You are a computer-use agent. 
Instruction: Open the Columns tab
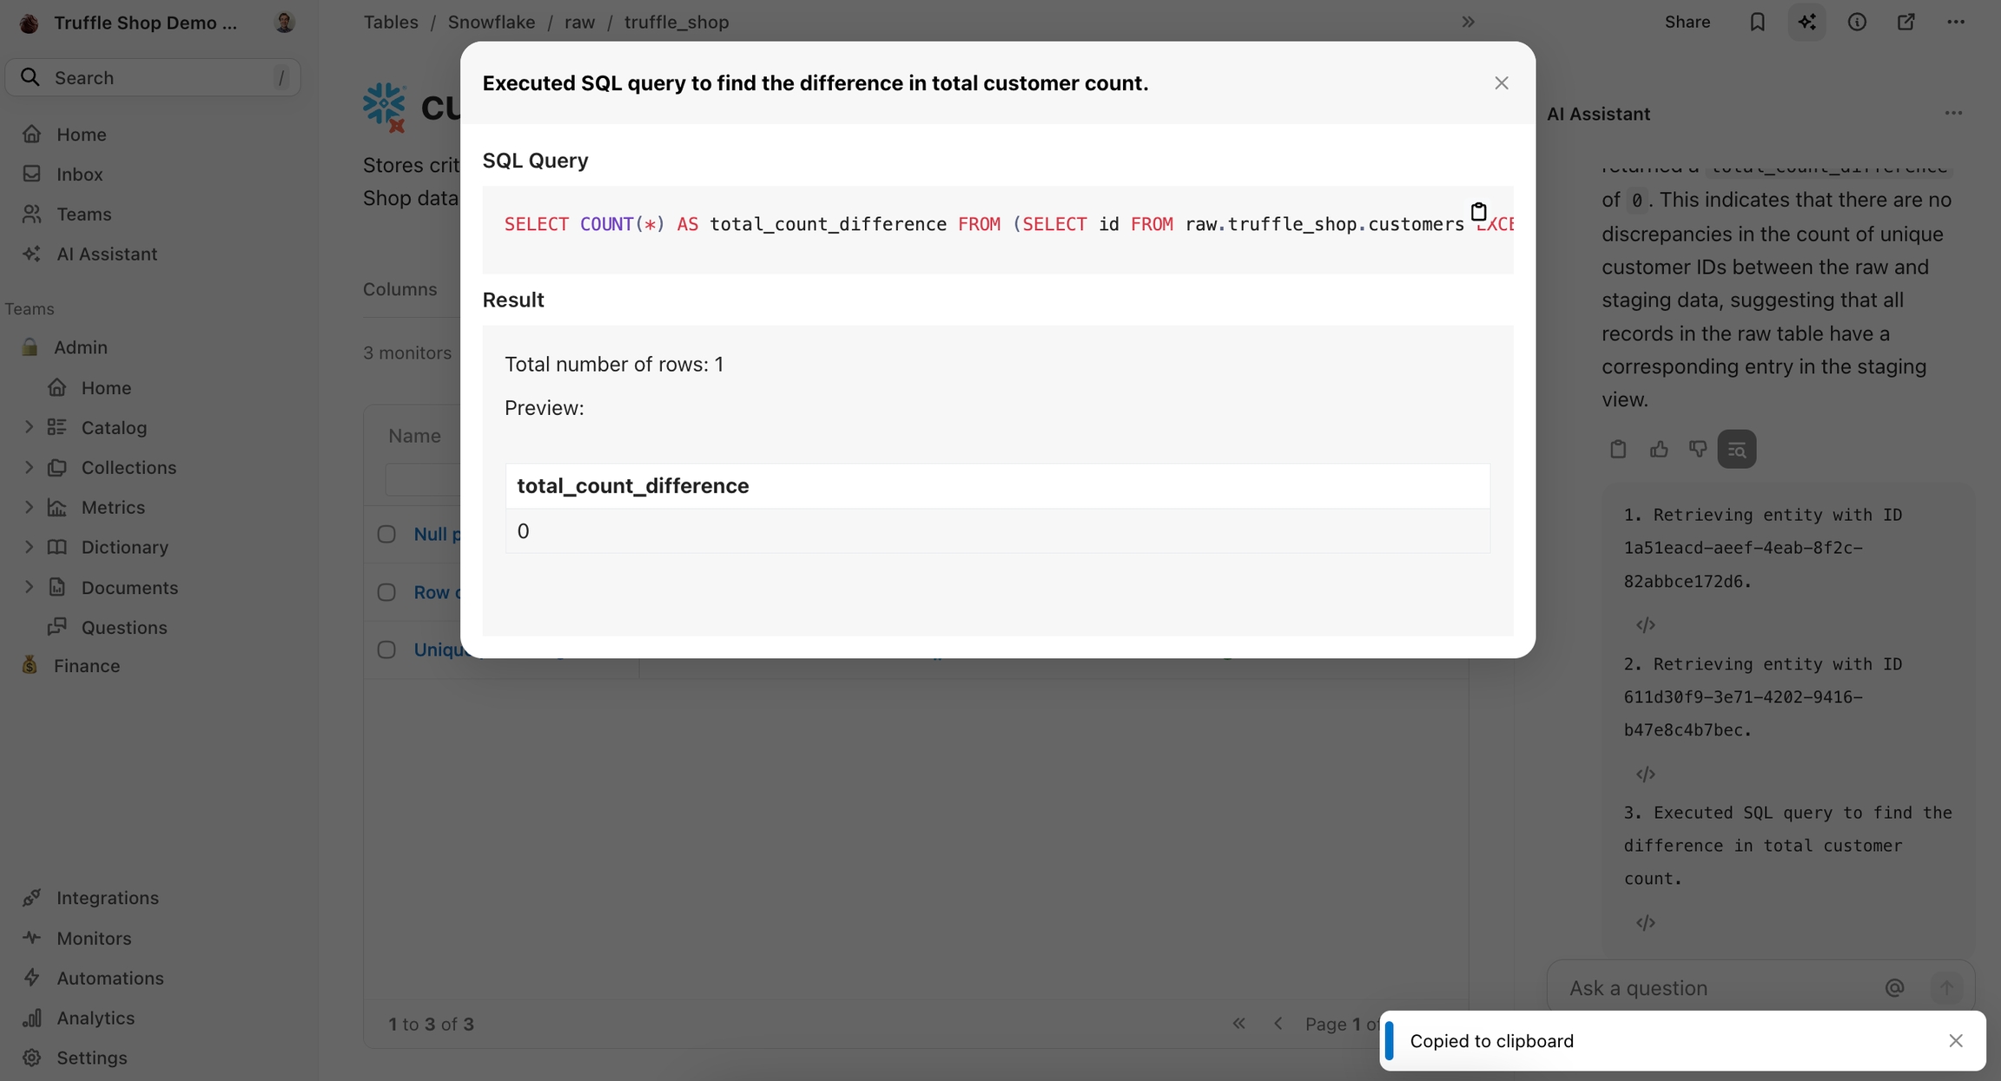400,289
